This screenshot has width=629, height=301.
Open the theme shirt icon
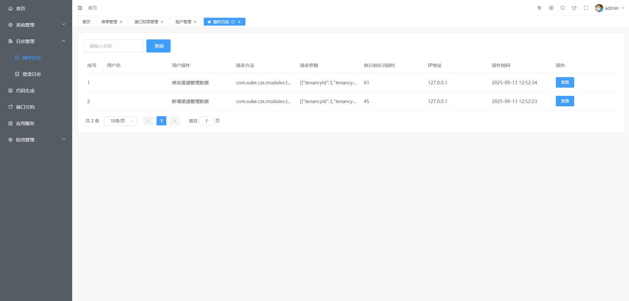(x=574, y=8)
